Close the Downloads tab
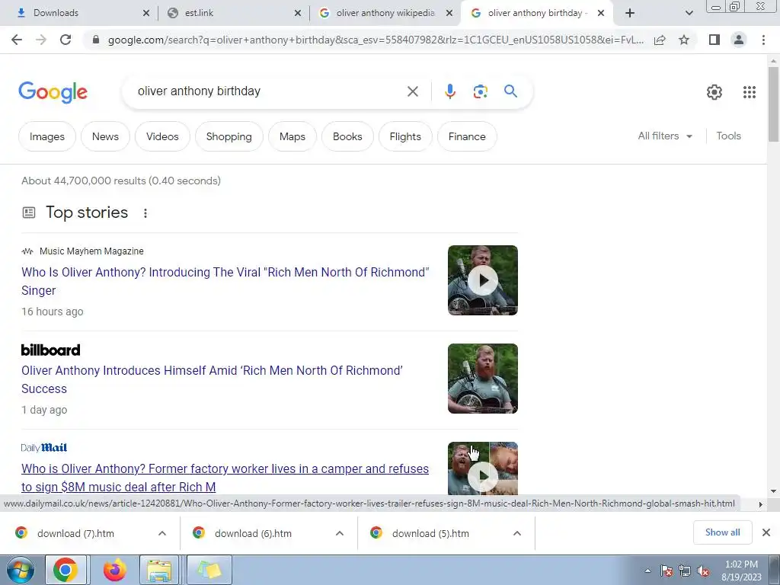Image resolution: width=780 pixels, height=585 pixels. (x=145, y=13)
